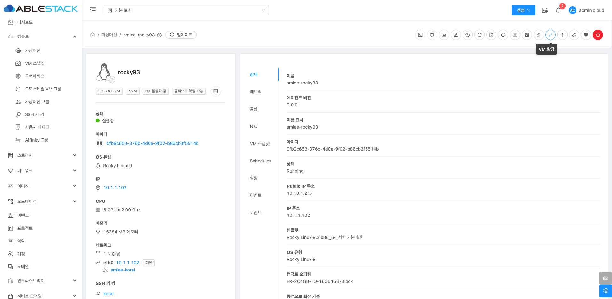The height and width of the screenshot is (299, 612).
Task: Click the paperclip attach ISO icon
Action: point(538,35)
